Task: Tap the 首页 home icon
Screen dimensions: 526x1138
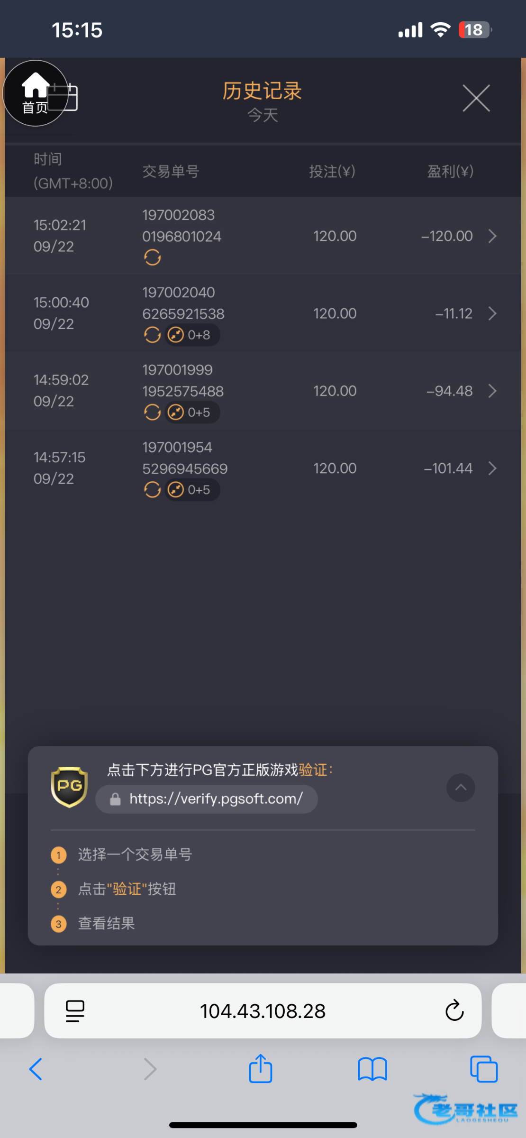Action: coord(35,93)
